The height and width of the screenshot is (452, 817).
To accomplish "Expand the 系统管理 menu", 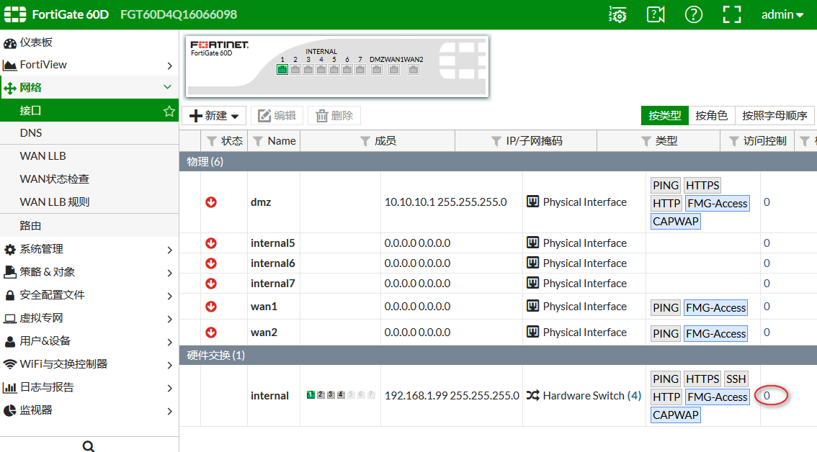I will 89,249.
